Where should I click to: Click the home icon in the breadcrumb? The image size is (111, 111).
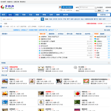click(x=1, y=23)
